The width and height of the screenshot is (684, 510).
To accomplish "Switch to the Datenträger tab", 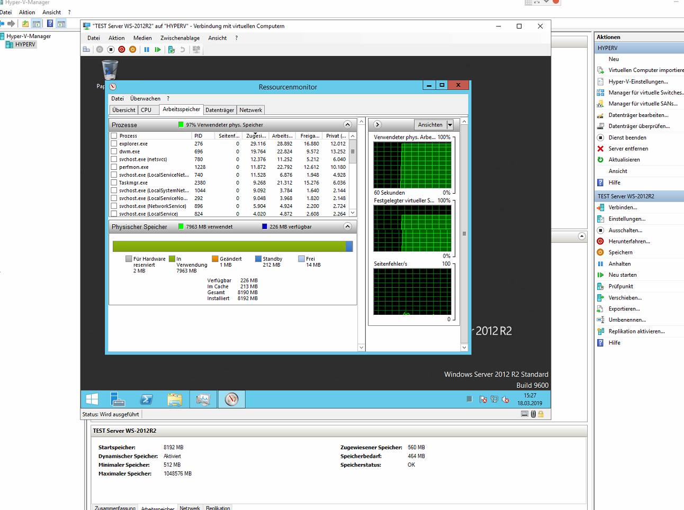I will (x=220, y=110).
